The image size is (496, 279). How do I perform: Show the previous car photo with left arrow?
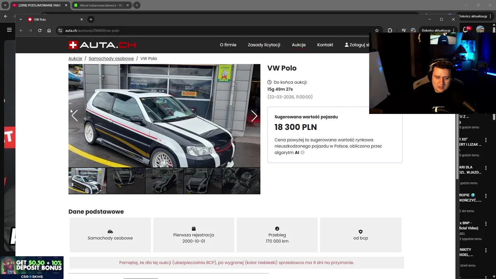pos(74,115)
